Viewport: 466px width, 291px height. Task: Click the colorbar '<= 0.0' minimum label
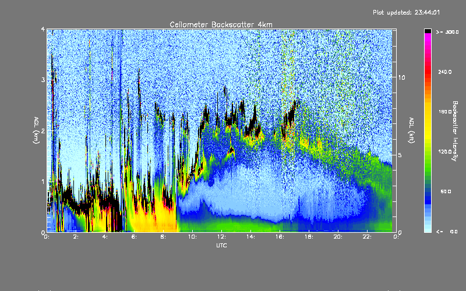pyautogui.click(x=447, y=232)
